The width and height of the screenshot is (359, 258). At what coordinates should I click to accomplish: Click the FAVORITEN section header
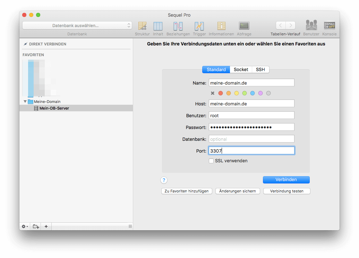pos(33,55)
